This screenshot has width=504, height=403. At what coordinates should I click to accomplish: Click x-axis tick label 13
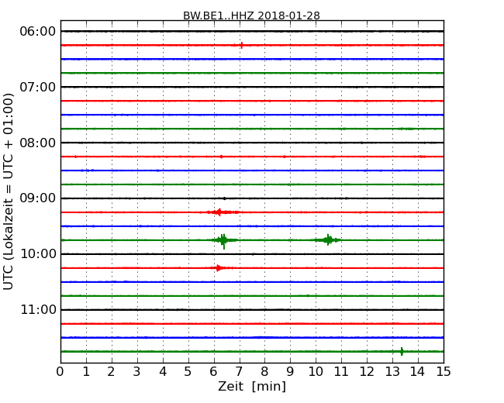392,372
